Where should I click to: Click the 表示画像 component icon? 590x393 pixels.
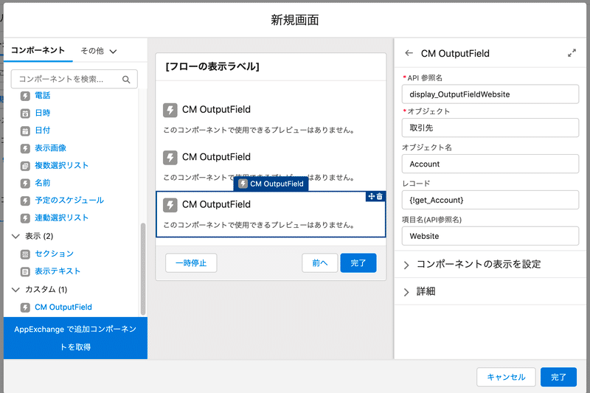pyautogui.click(x=26, y=148)
